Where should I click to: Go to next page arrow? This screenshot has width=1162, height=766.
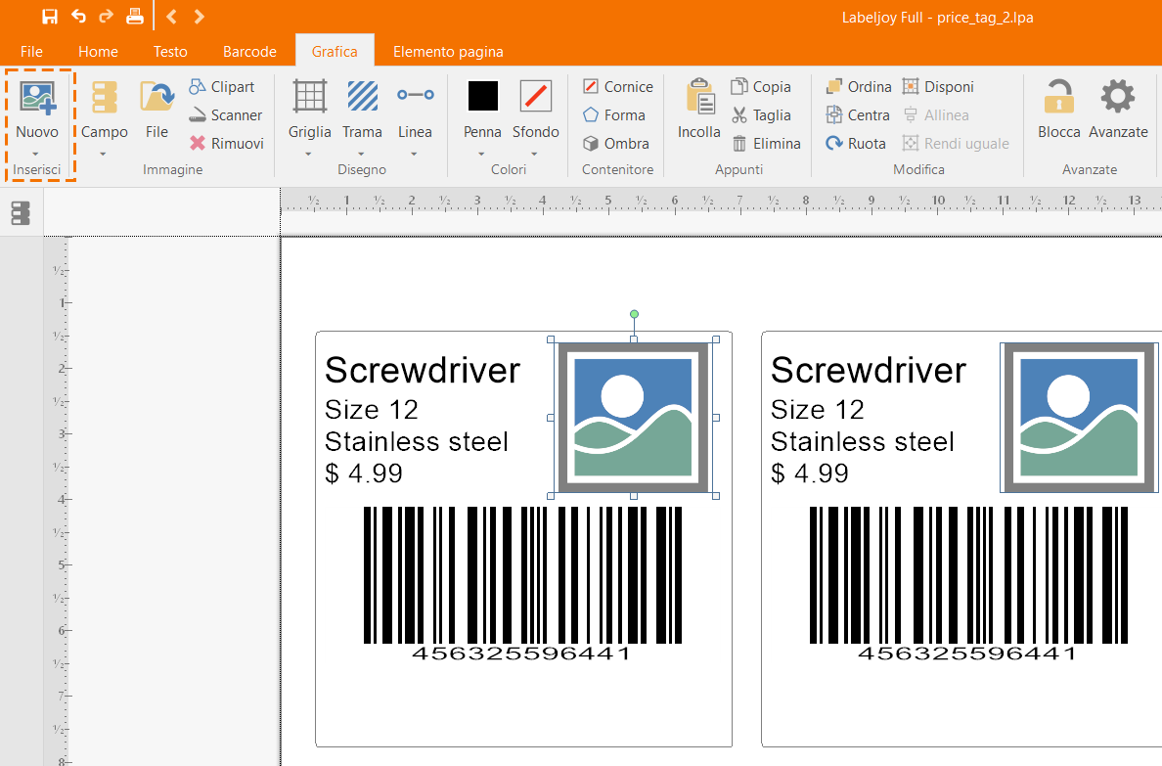coord(200,17)
